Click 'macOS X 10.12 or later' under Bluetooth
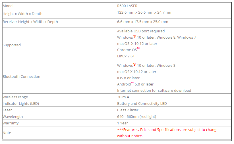The height and width of the screenshot is (144, 234). tap(137, 72)
